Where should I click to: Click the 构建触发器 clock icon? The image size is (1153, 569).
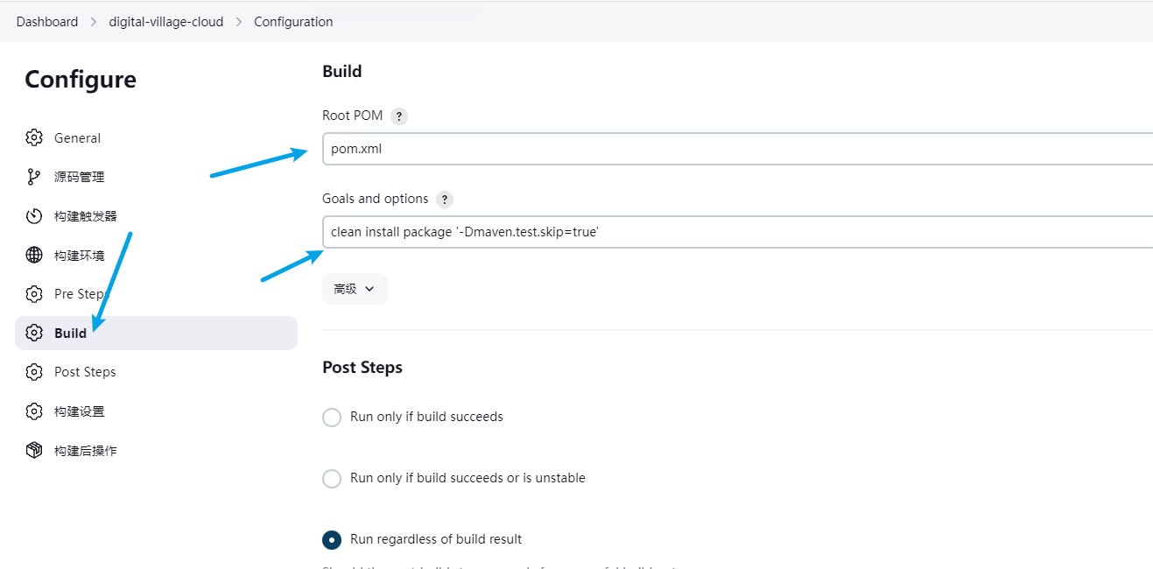34,216
